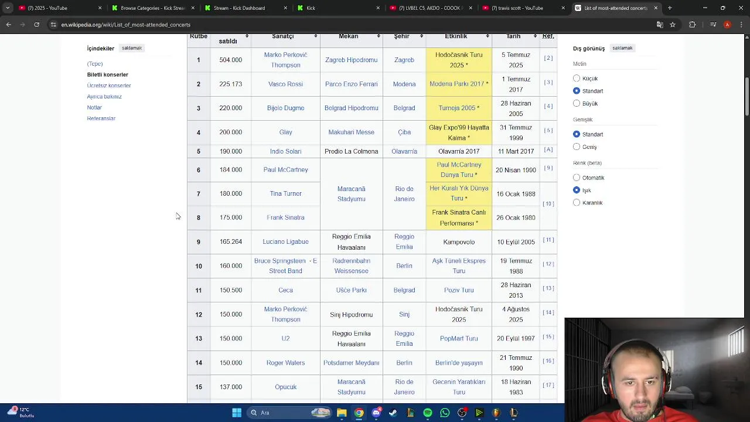Switch to the 'LVBEL C5, AKDO - COOOK' tab
Screen dimensions: 750x422
click(431, 8)
